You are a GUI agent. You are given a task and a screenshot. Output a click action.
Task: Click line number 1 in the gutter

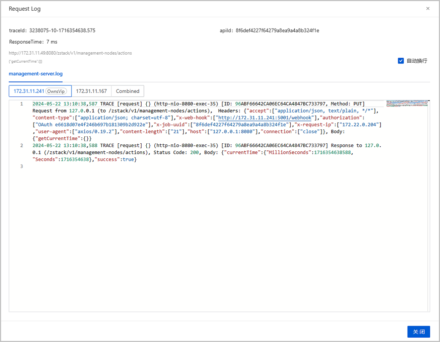[x=22, y=104]
